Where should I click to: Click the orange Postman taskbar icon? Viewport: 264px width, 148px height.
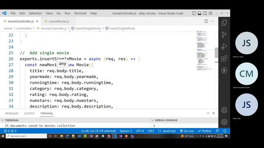click(x=126, y=136)
